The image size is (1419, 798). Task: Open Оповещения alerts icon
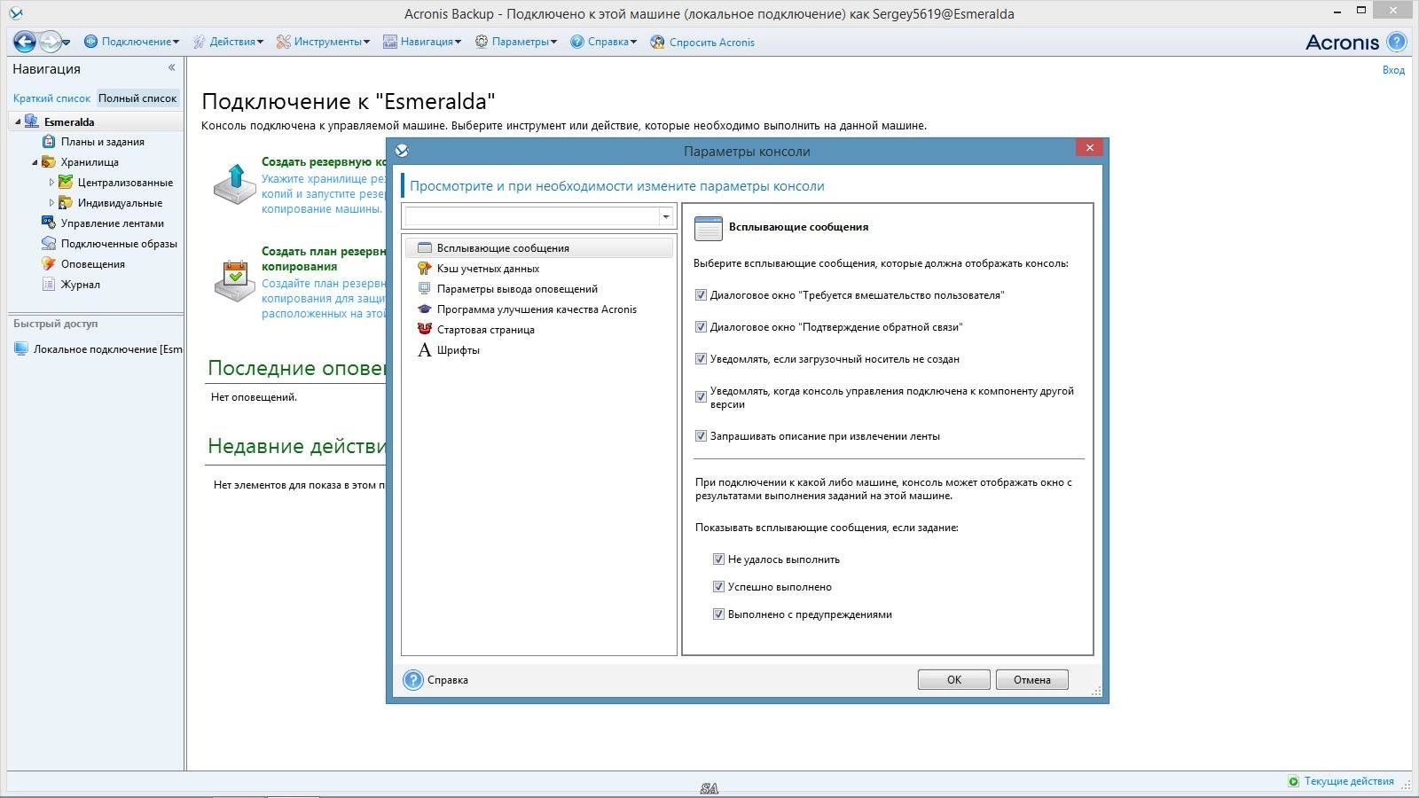click(x=49, y=264)
